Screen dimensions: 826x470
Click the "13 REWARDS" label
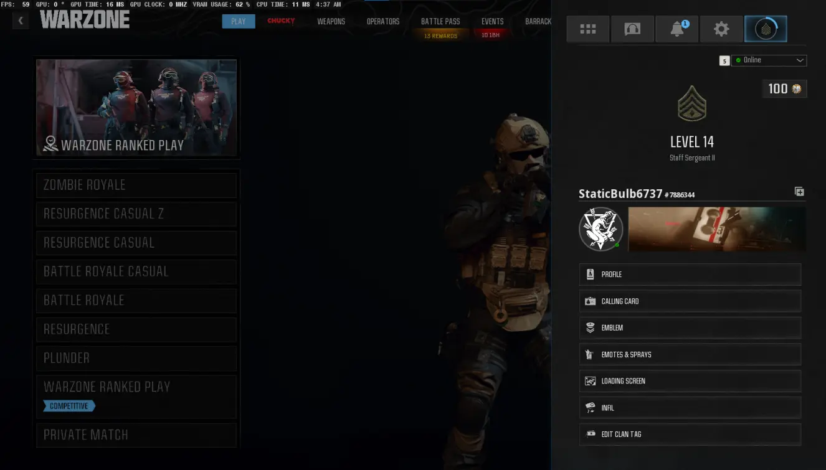pos(440,36)
